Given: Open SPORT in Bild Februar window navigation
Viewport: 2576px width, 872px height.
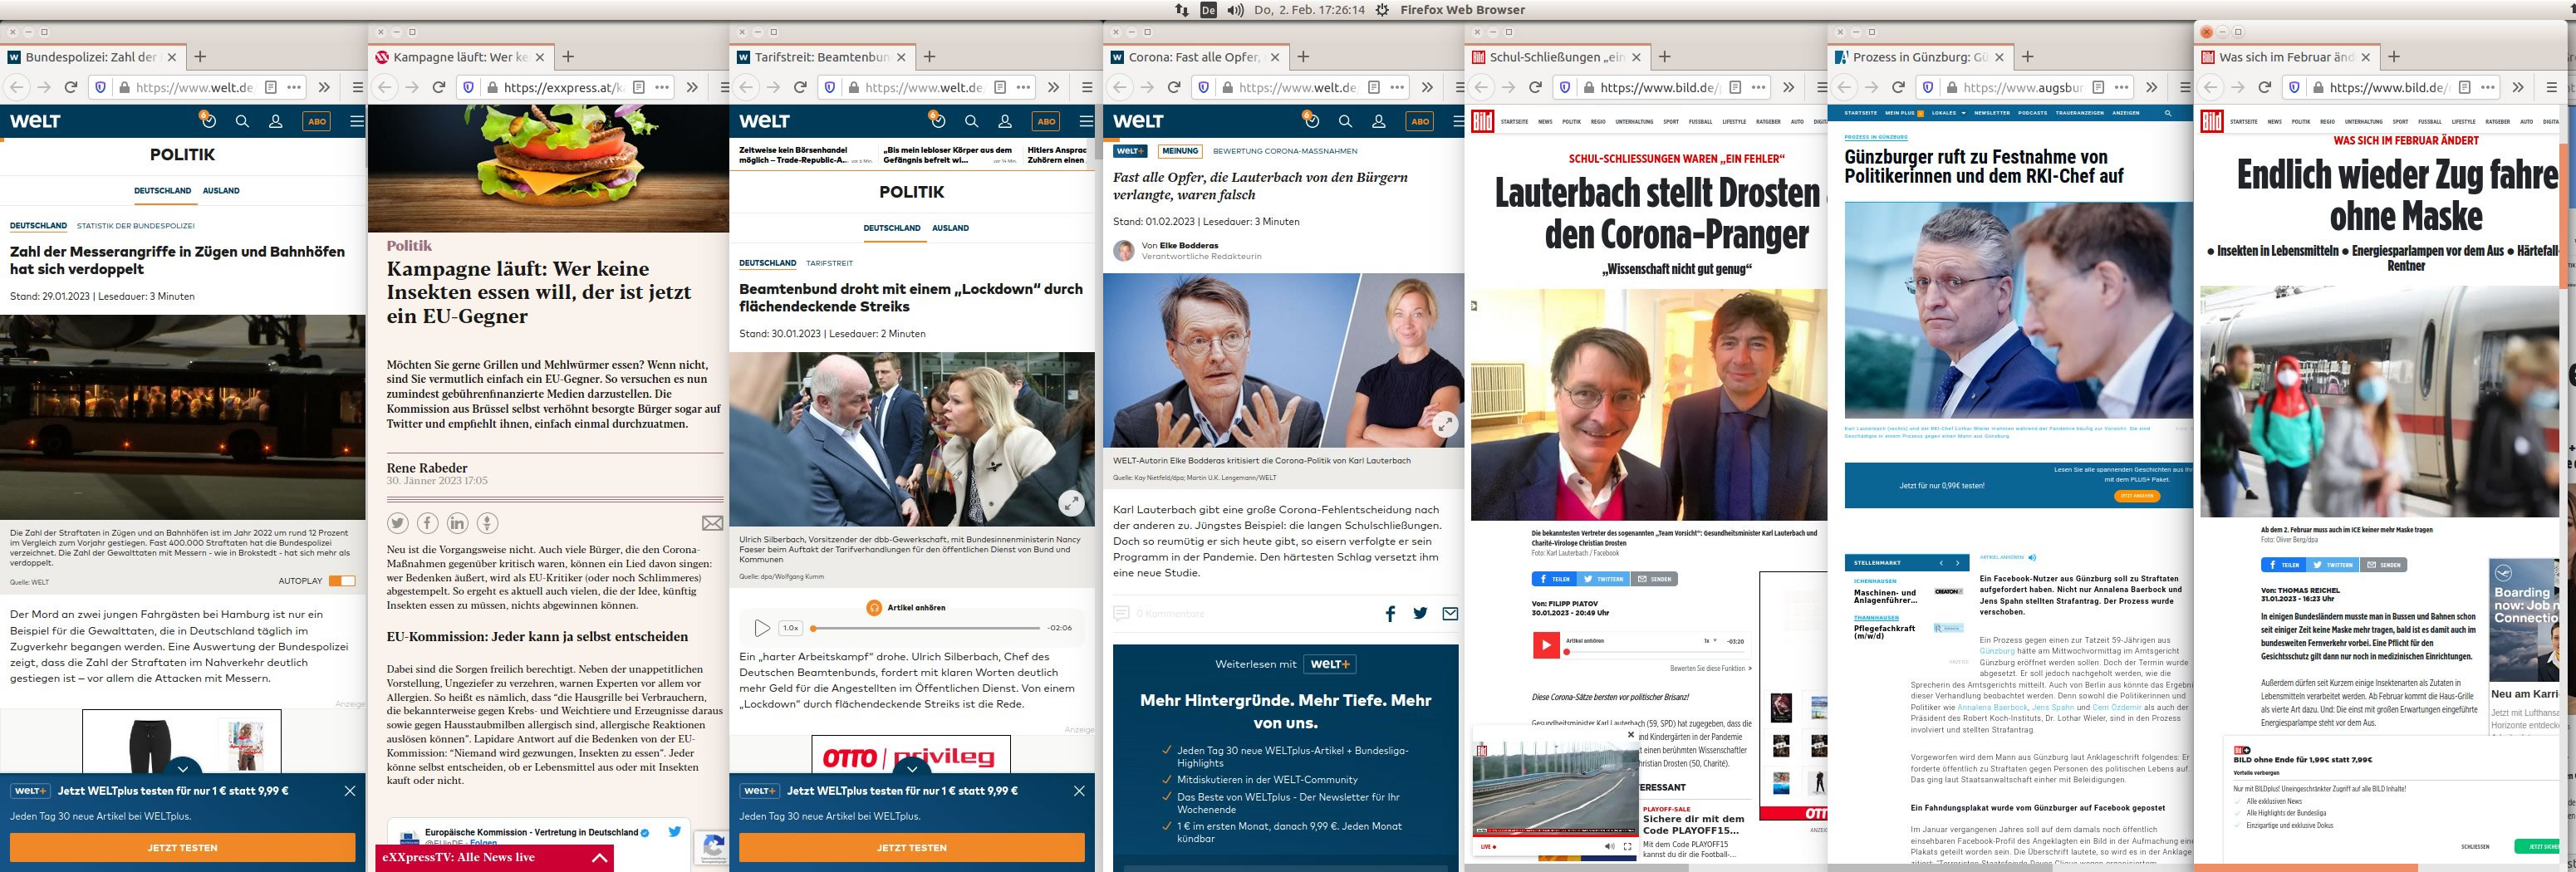Looking at the screenshot, I should pyautogui.click(x=2400, y=122).
